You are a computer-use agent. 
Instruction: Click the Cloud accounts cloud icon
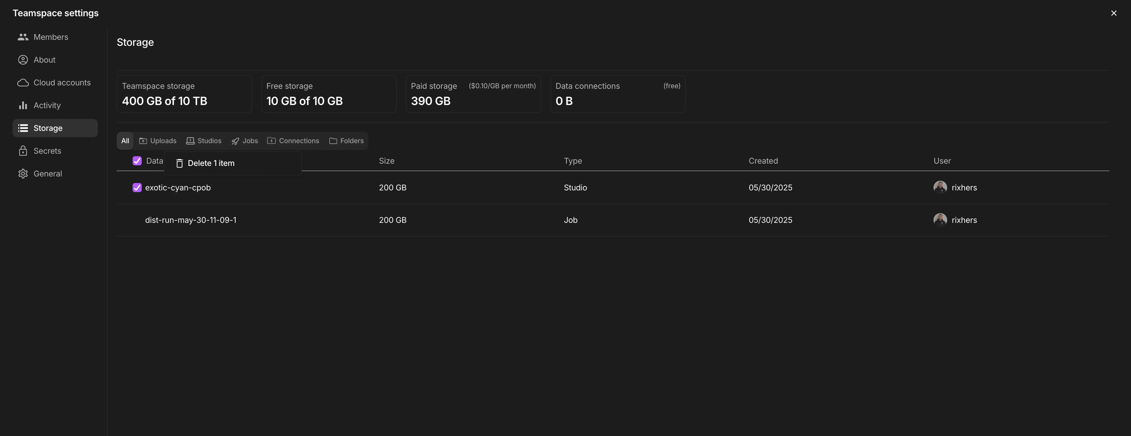point(23,83)
